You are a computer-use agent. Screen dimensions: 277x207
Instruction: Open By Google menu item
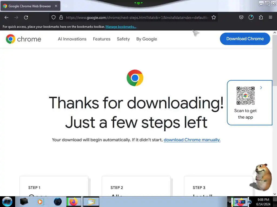click(x=147, y=39)
